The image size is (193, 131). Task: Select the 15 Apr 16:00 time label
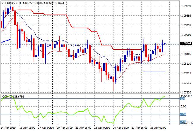coord(27,128)
